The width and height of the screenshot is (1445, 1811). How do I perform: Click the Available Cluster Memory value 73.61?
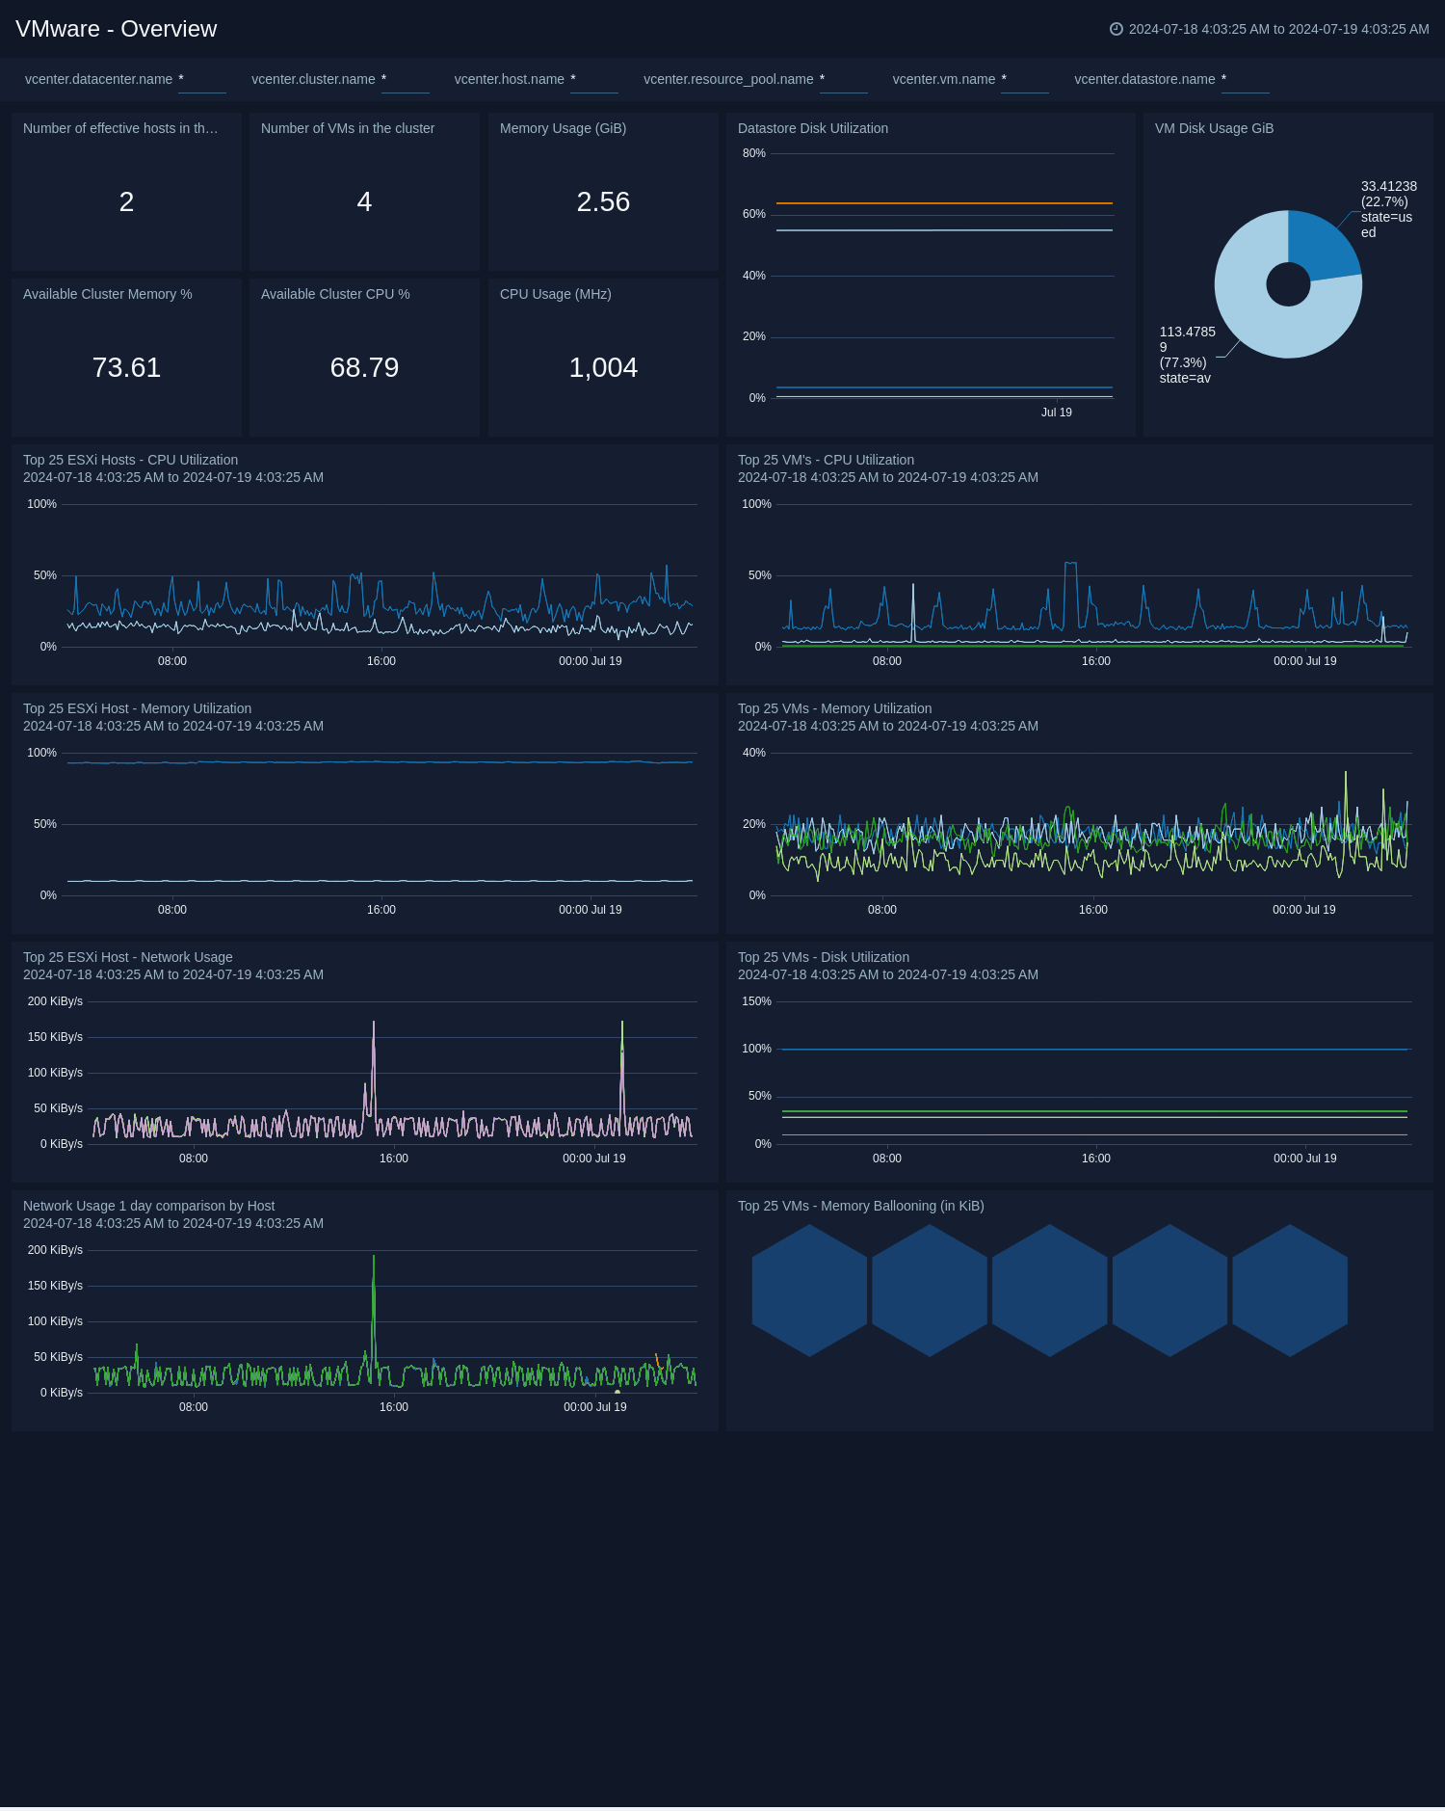pos(126,367)
